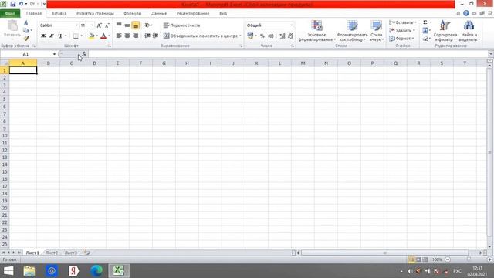Viewport: 494px width, 278px height.
Task: Click the Save icon in quick access toolbar
Action: (13, 4)
